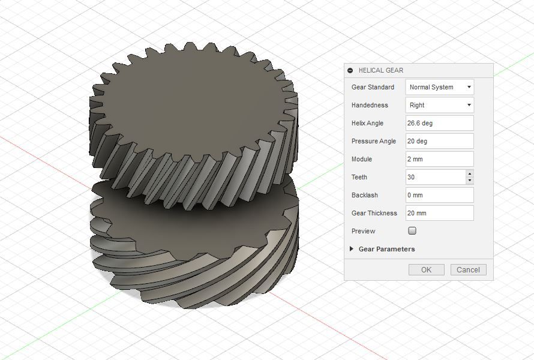Expand the Gear Parameters section
Screen dimensions: 534x360
352,249
